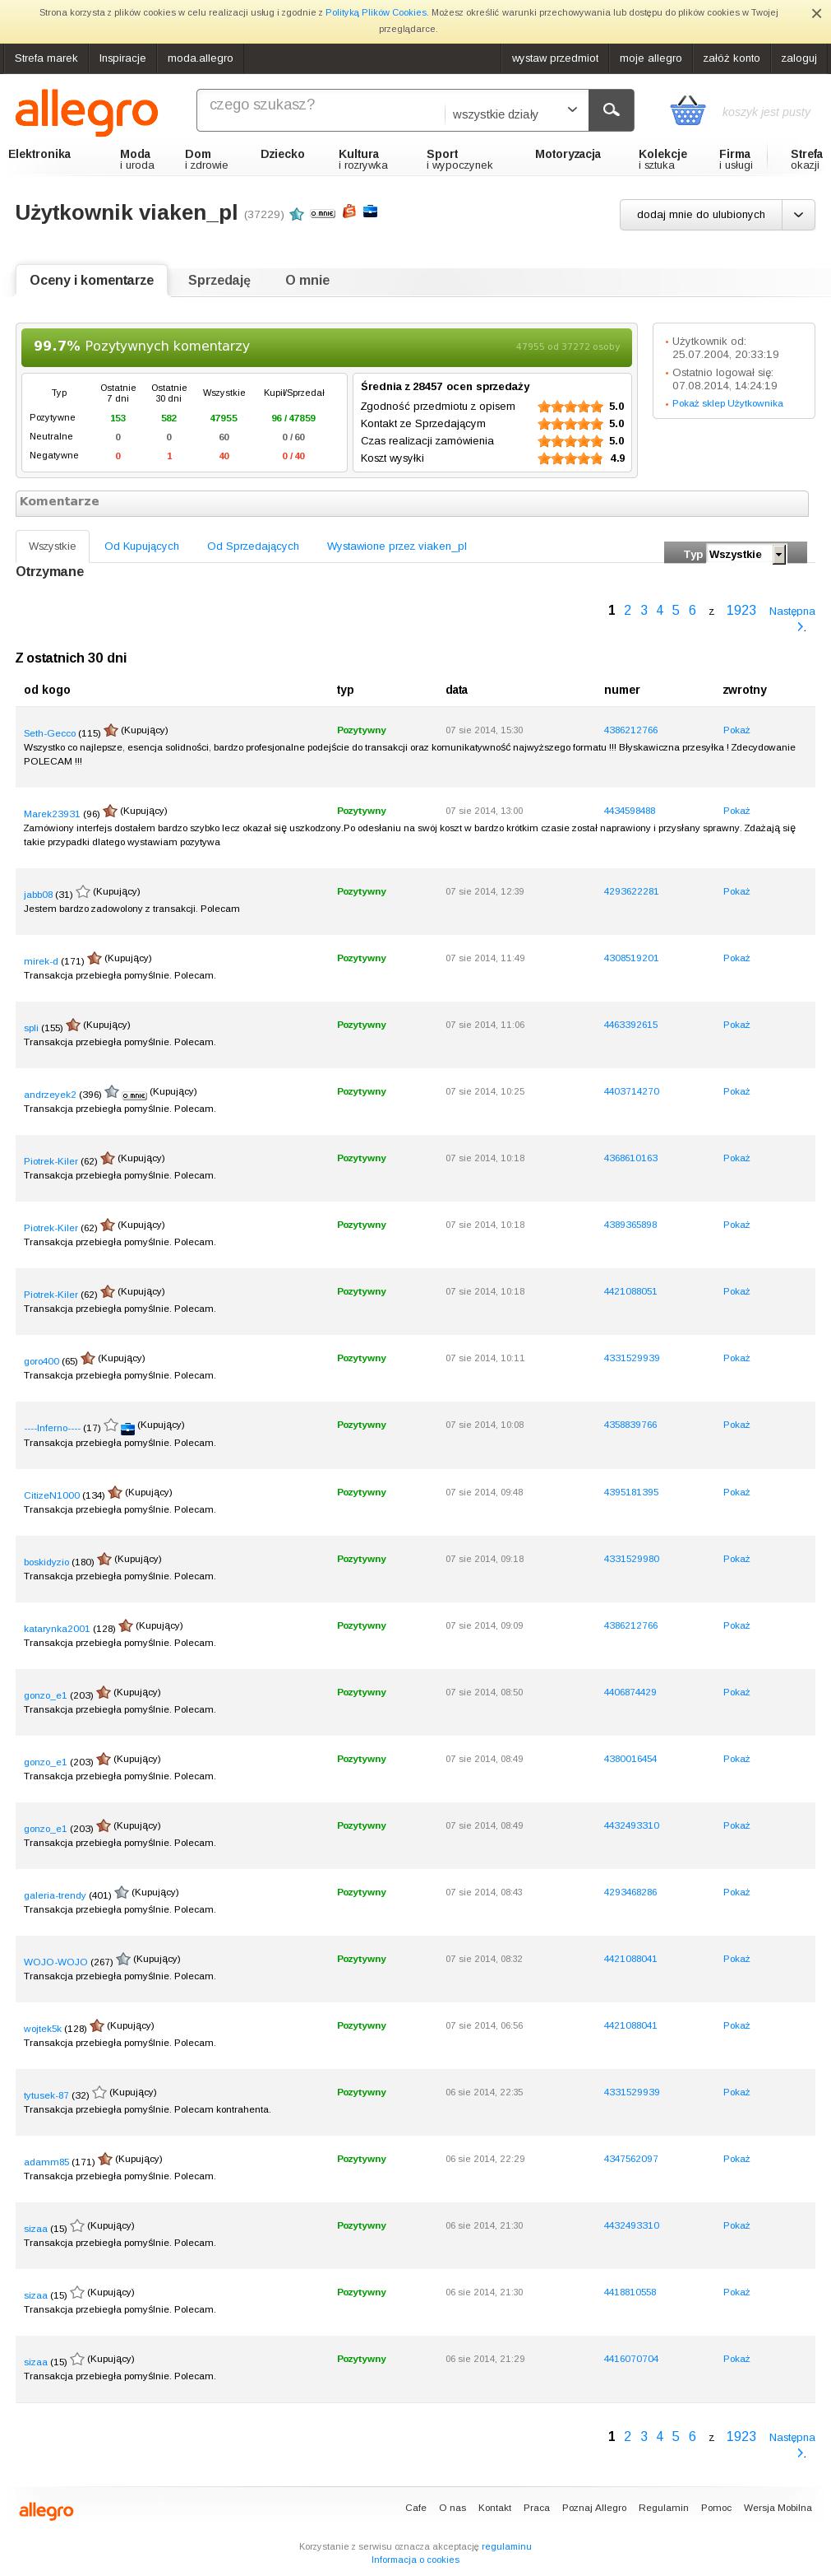Expand the 'wszystkie działy' category dropdown

[515, 112]
